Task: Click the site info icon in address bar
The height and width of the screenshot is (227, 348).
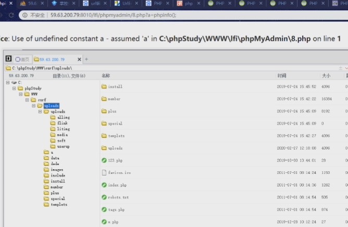Action: coord(25,15)
